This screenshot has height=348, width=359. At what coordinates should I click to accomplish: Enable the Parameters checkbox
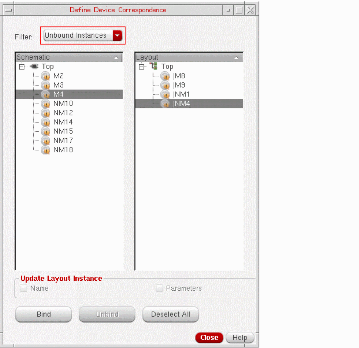tap(160, 288)
